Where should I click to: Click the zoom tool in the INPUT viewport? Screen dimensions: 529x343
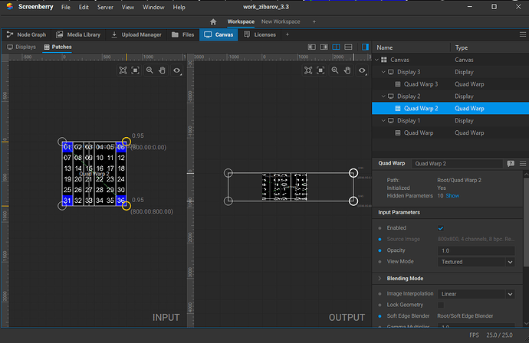150,70
